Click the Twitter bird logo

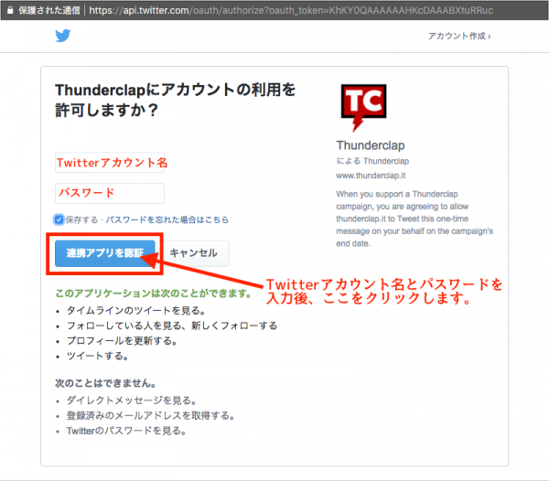pyautogui.click(x=62, y=36)
